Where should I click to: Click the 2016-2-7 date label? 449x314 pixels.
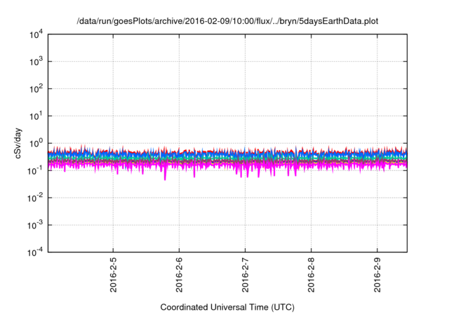[246, 275]
